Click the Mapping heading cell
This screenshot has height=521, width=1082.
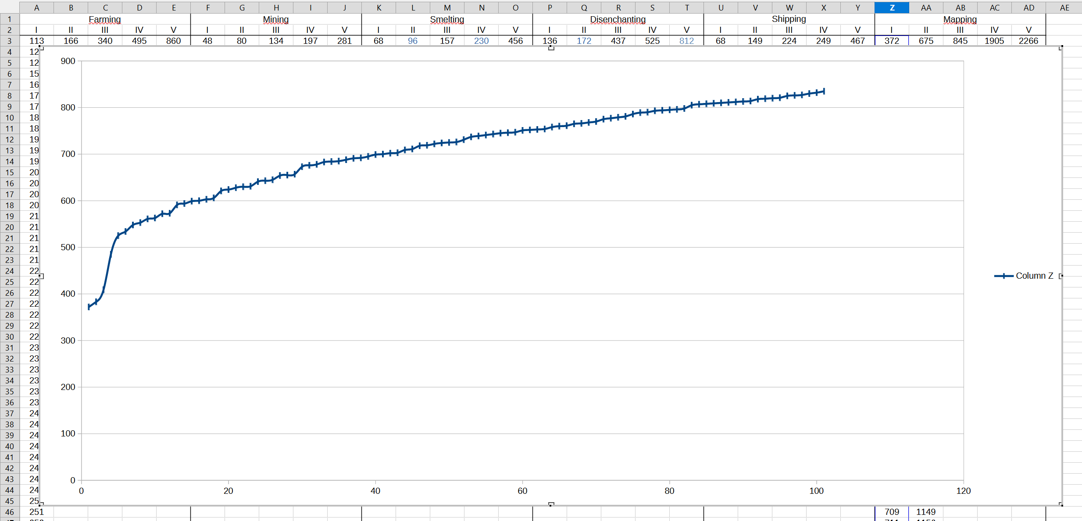[x=960, y=19]
